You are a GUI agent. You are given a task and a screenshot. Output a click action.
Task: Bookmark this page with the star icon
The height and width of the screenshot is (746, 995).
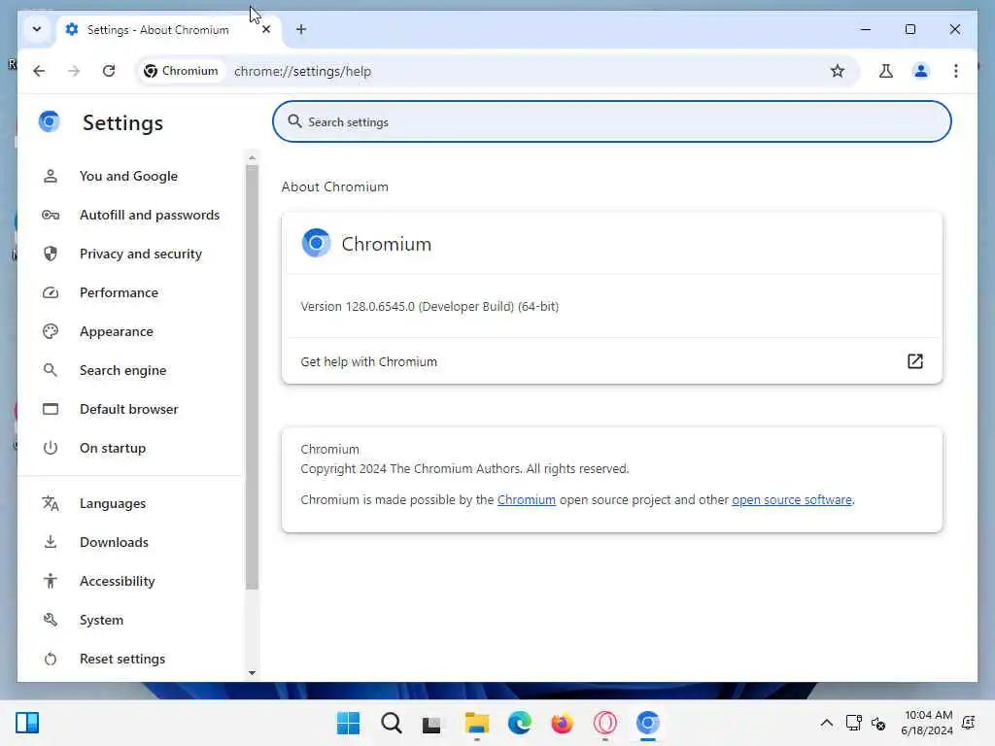[x=838, y=71]
